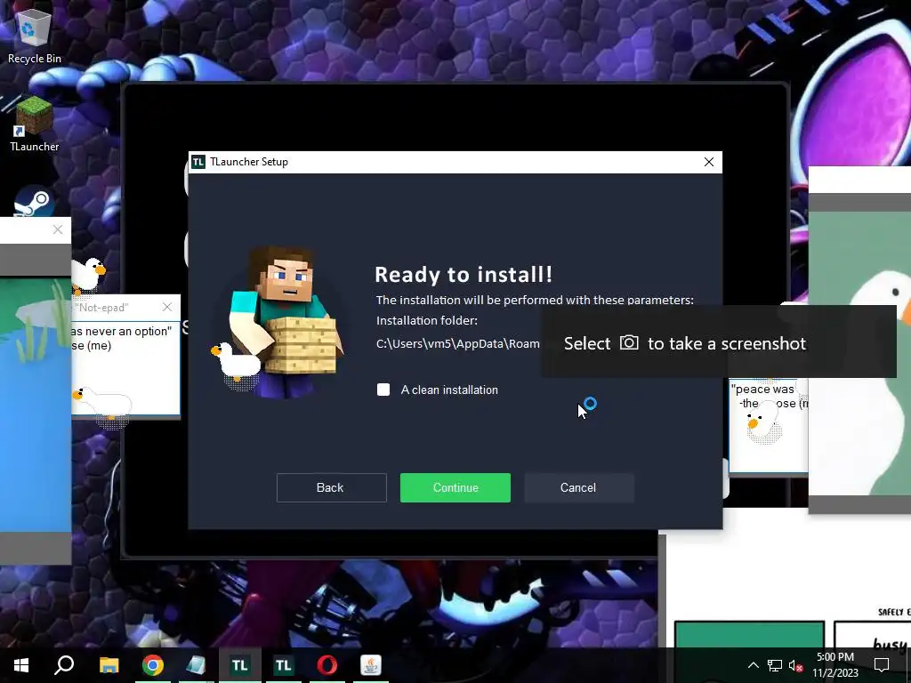Click the installation folder path text
Screen dimensions: 911x683
click(458, 344)
